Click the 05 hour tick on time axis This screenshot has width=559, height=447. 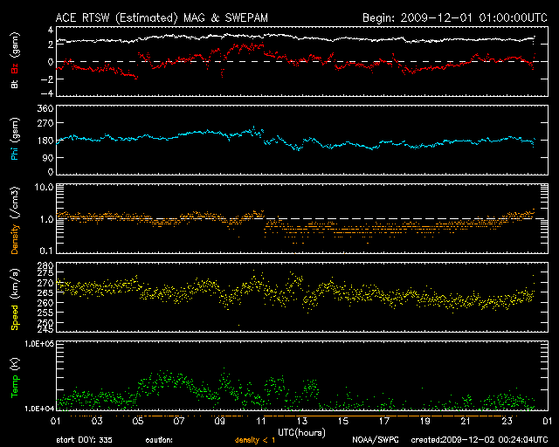point(137,421)
